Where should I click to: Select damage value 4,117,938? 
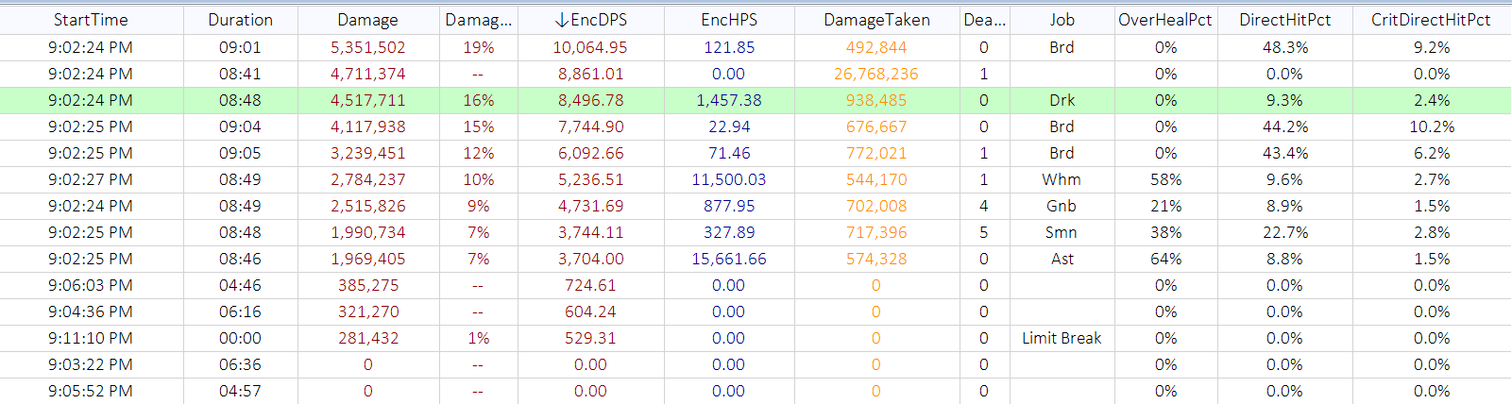coord(367,126)
